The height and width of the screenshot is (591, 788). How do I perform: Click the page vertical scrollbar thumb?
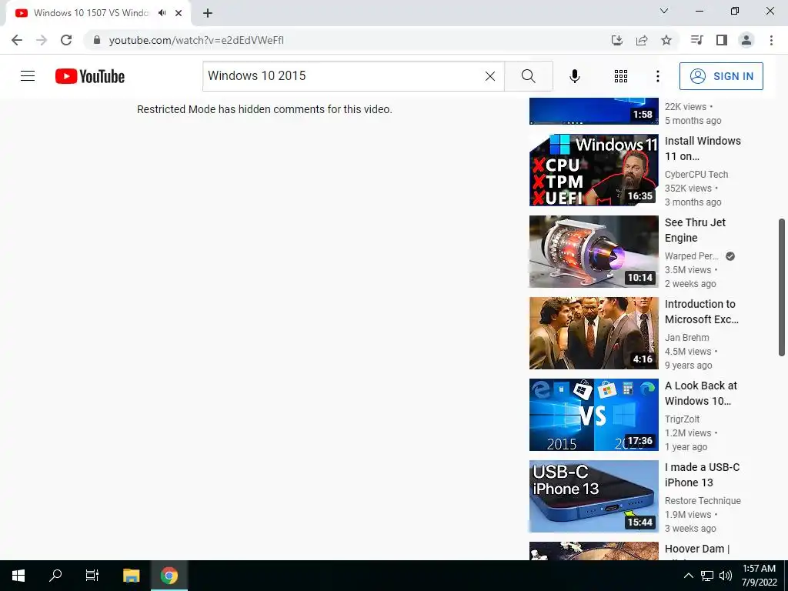tap(782, 288)
